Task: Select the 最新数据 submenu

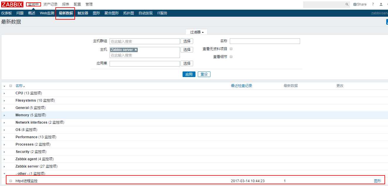Action: tap(66, 13)
